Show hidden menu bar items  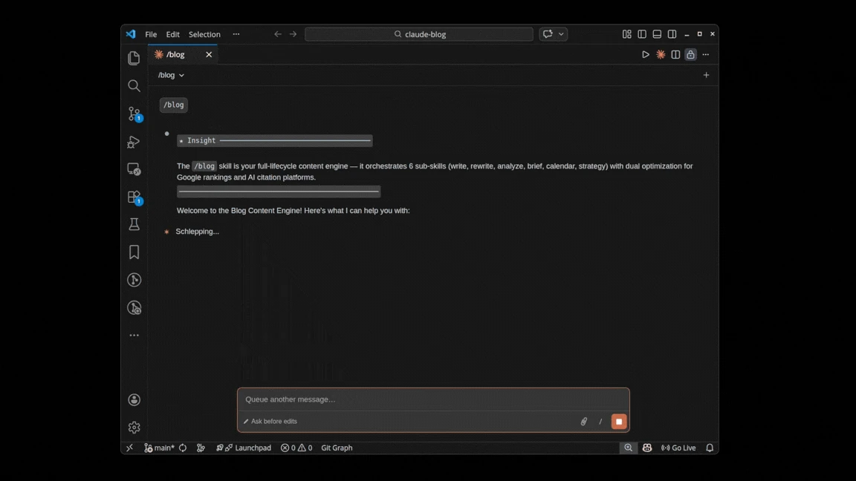coord(236,34)
